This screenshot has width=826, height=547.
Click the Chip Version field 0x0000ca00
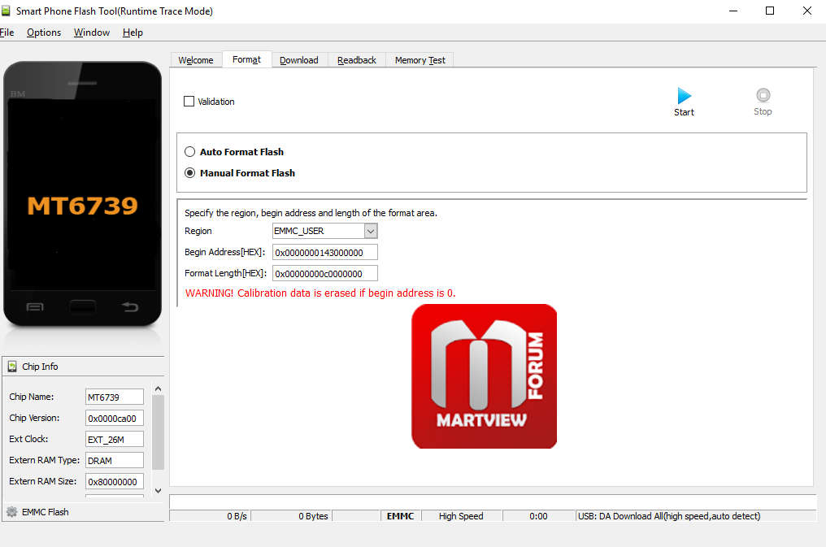[x=115, y=418]
